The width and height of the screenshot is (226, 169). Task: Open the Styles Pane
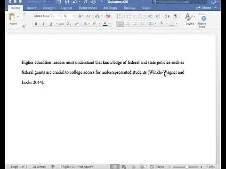(x=202, y=20)
